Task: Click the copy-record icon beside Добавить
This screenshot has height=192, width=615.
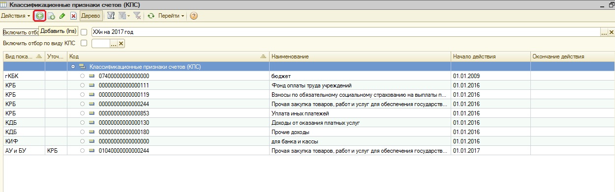Action: pyautogui.click(x=51, y=16)
